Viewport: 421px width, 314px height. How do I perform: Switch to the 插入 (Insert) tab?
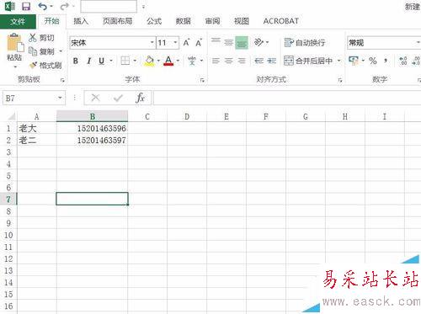(x=81, y=21)
